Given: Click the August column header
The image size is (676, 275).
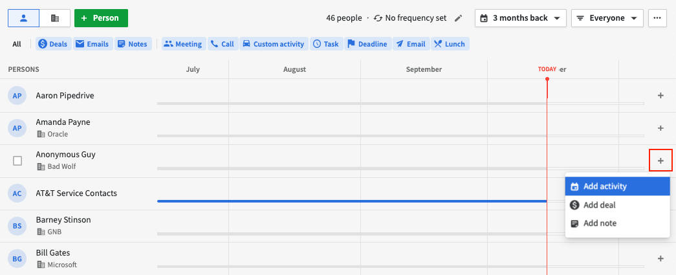Looking at the screenshot, I should [294, 69].
